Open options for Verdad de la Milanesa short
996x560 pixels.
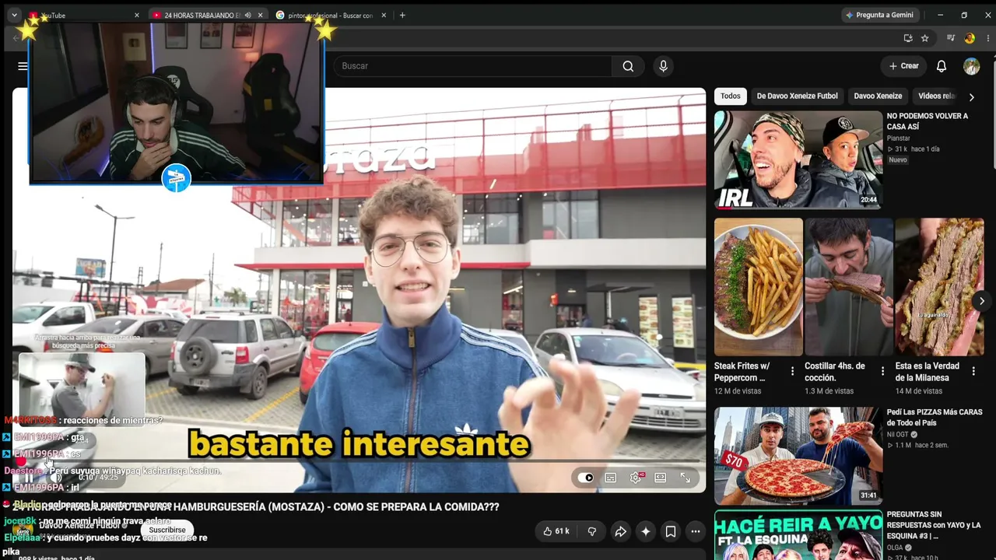[973, 372]
